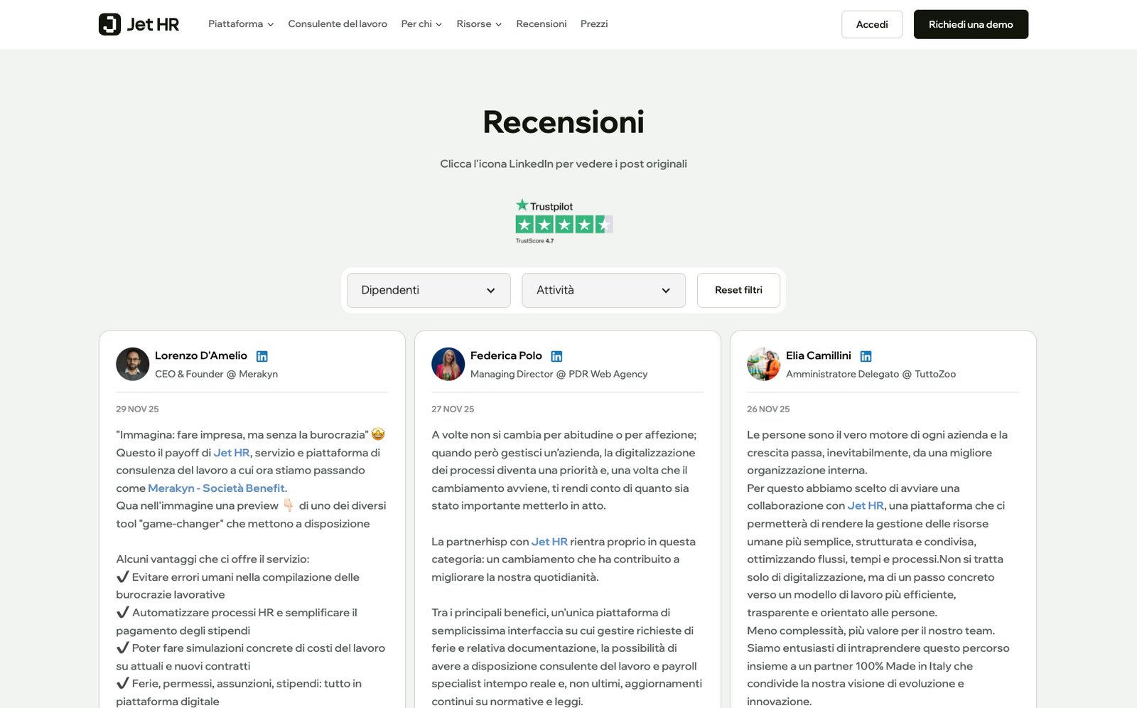Click the Accedi button
The width and height of the screenshot is (1137, 708).
872,24
